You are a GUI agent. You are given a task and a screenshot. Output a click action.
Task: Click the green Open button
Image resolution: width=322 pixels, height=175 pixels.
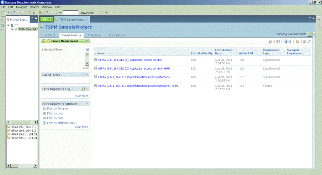coord(47,19)
